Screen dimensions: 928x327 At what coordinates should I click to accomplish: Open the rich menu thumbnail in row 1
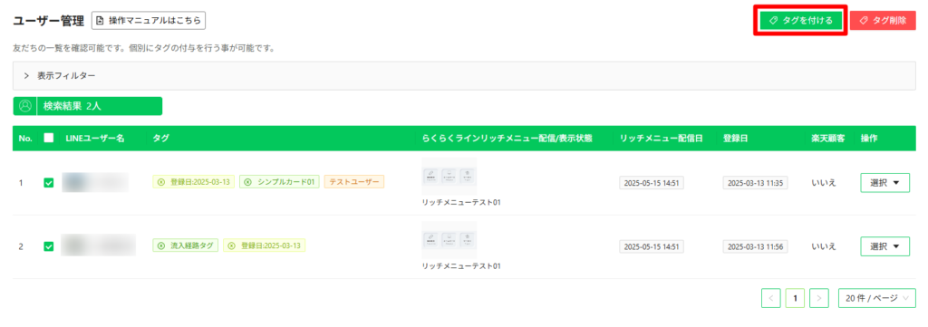click(449, 177)
